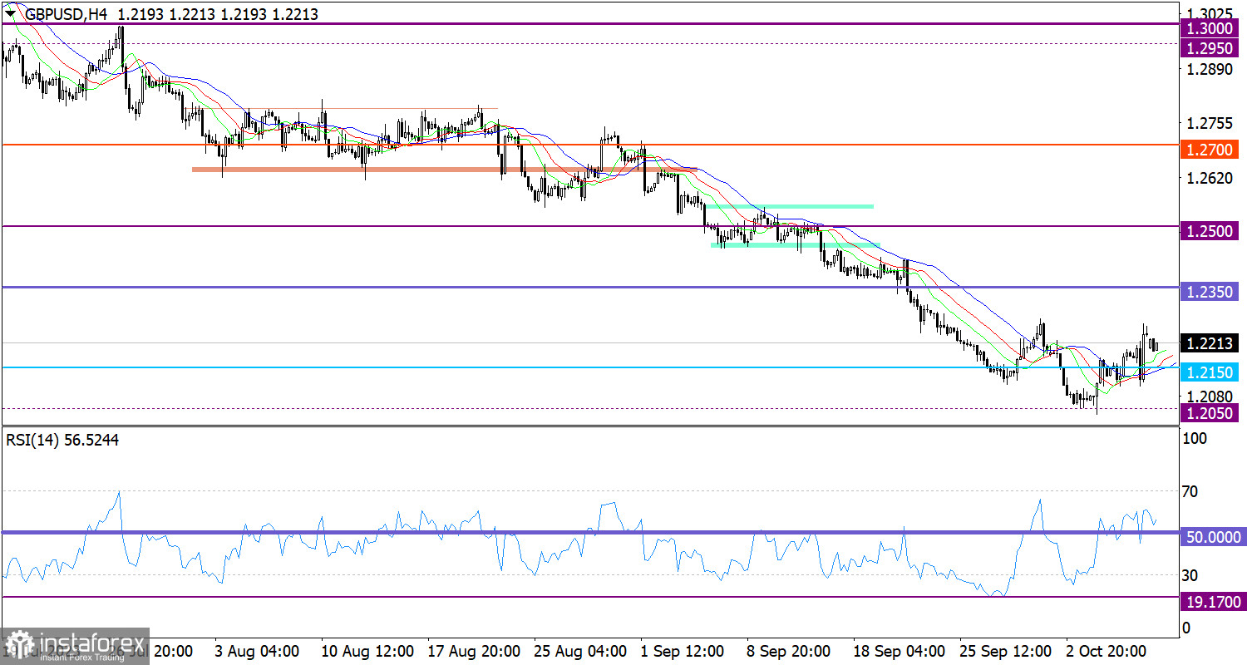
Task: Click the 1.2350 level label
Action: [x=1211, y=292]
